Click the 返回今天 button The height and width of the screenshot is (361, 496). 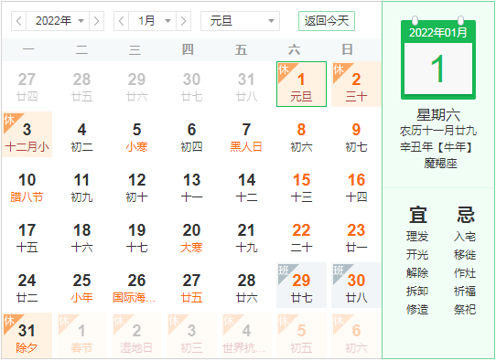327,21
